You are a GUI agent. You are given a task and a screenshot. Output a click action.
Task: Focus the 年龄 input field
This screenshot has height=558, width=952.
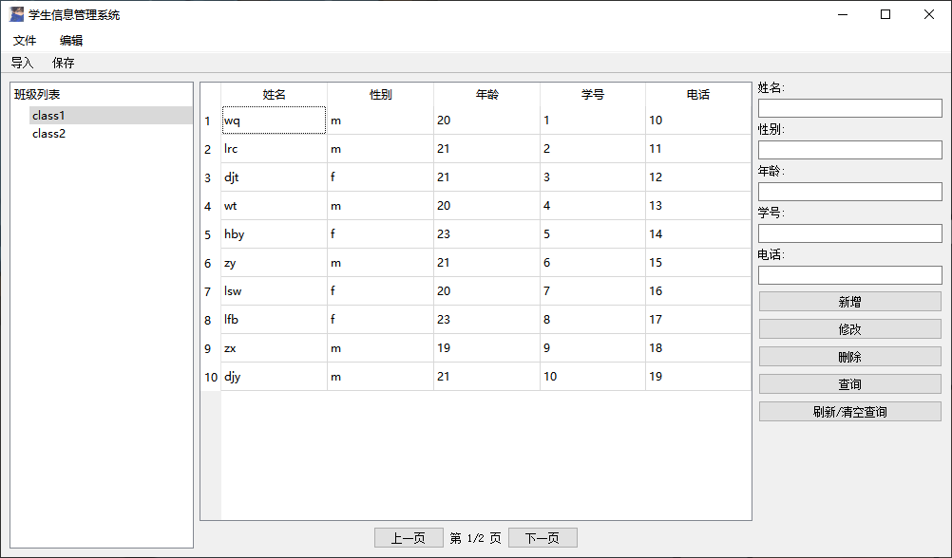[850, 192]
